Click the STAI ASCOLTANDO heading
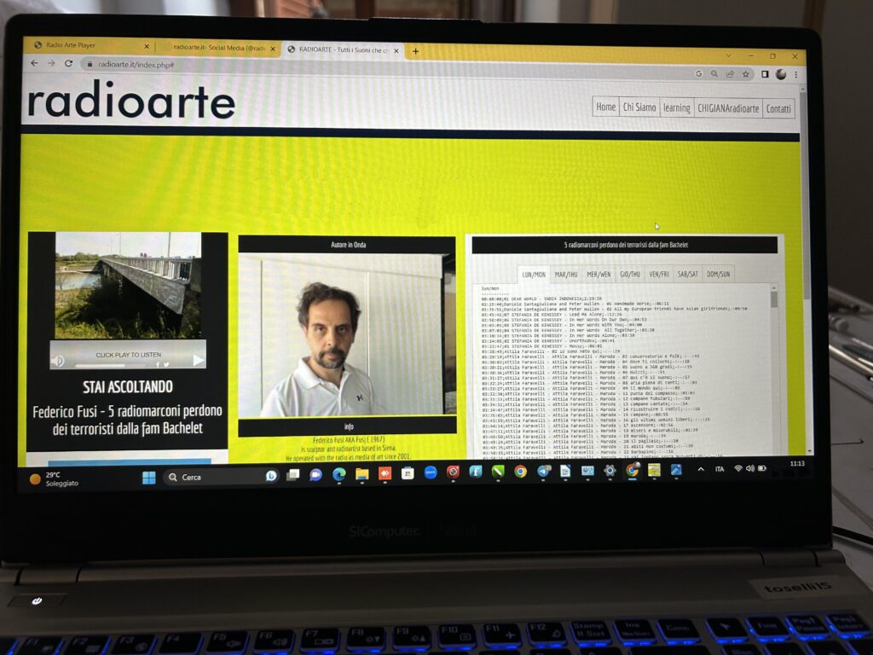 coord(128,386)
